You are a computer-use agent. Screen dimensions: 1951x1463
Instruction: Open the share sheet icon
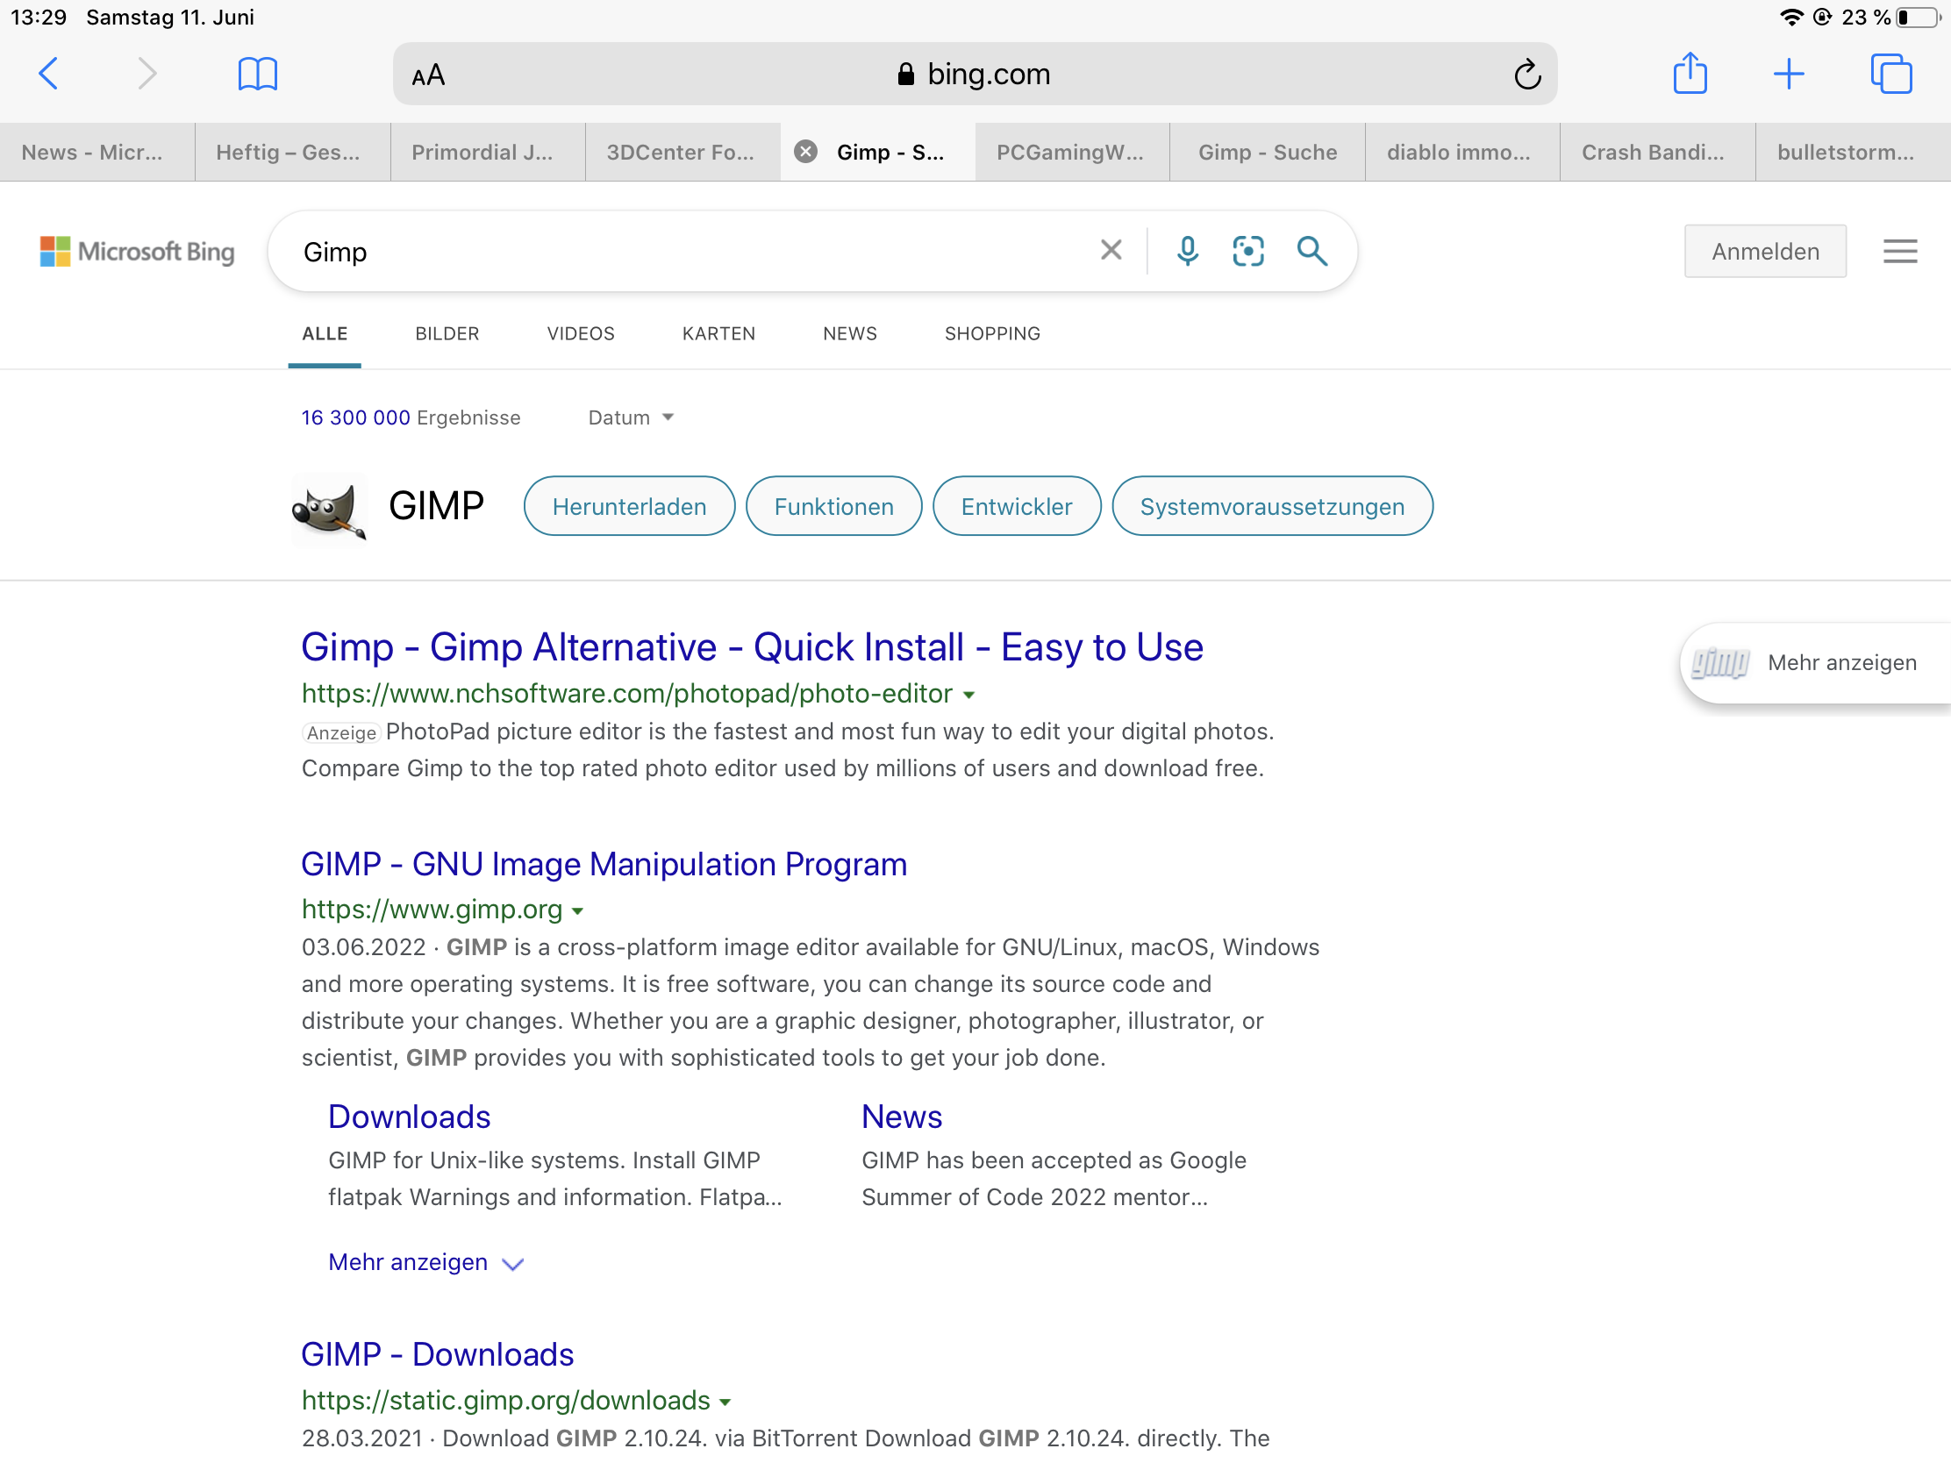coord(1689,73)
